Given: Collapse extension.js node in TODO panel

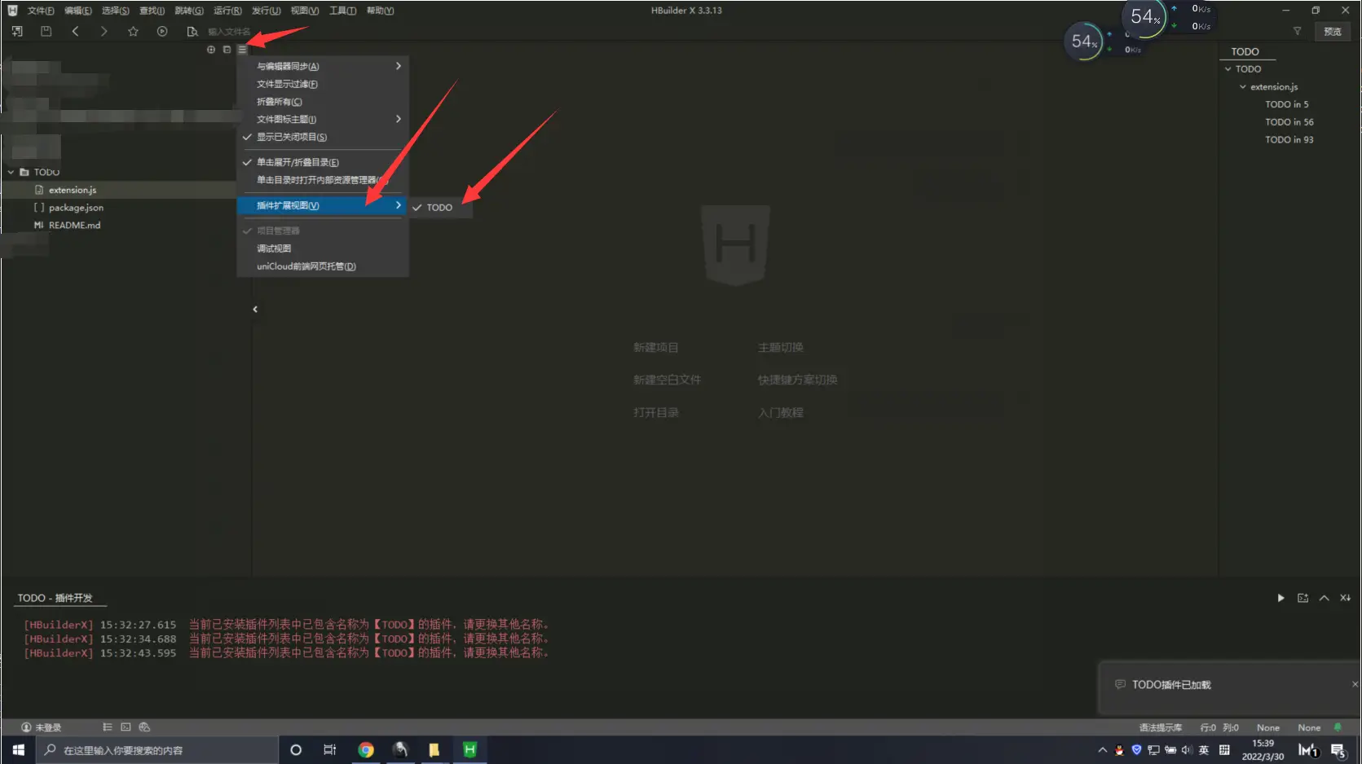Looking at the screenshot, I should [x=1243, y=87].
